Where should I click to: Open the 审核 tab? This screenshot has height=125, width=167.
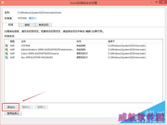(x=27, y=25)
